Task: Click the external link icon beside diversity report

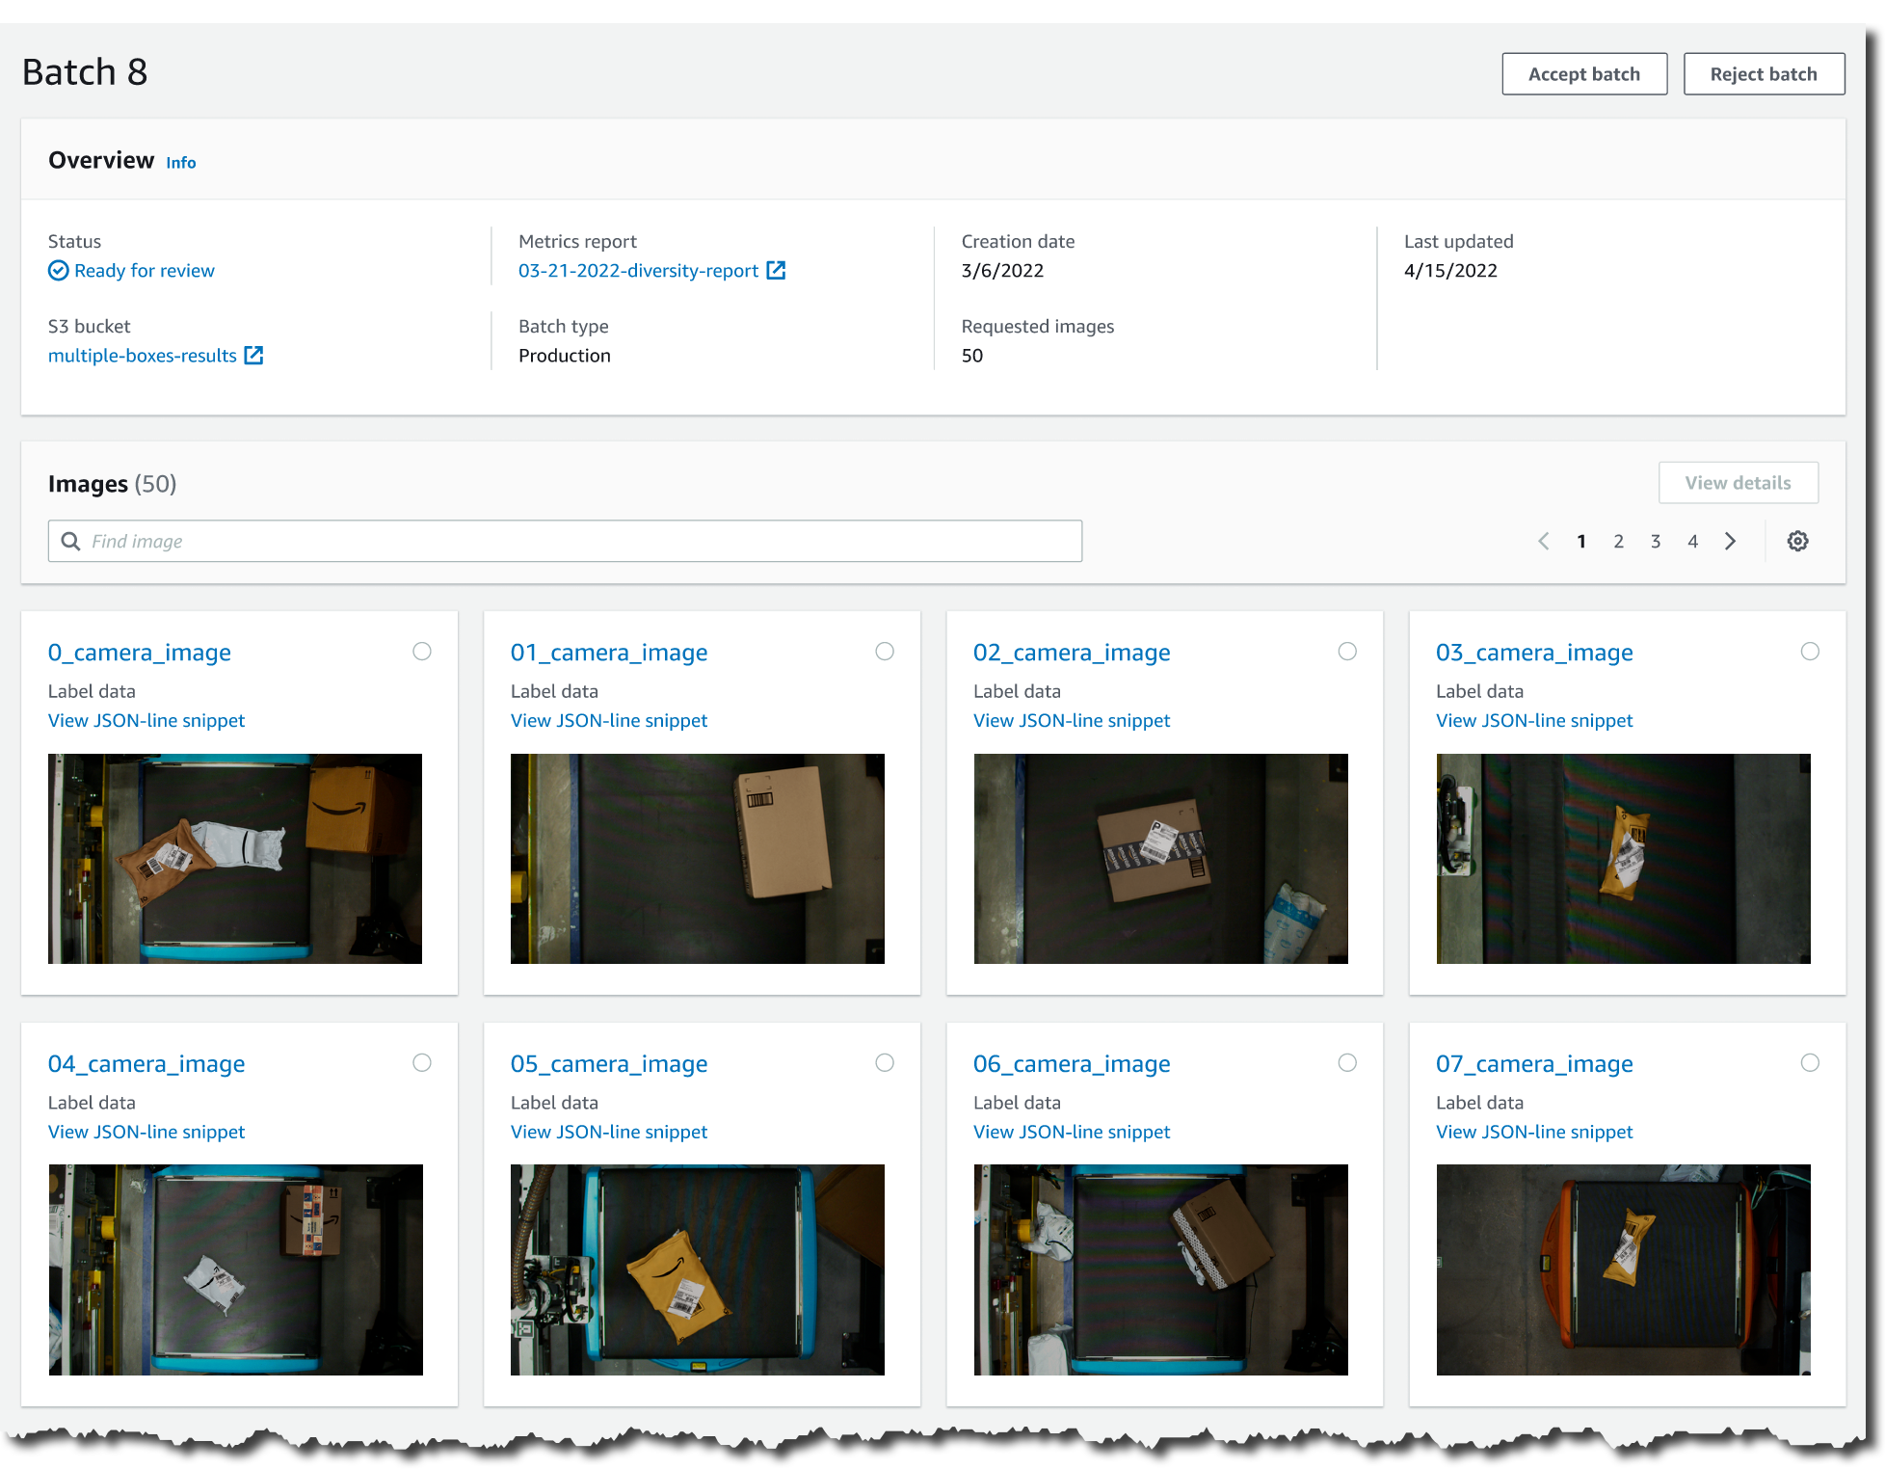Action: 776,271
